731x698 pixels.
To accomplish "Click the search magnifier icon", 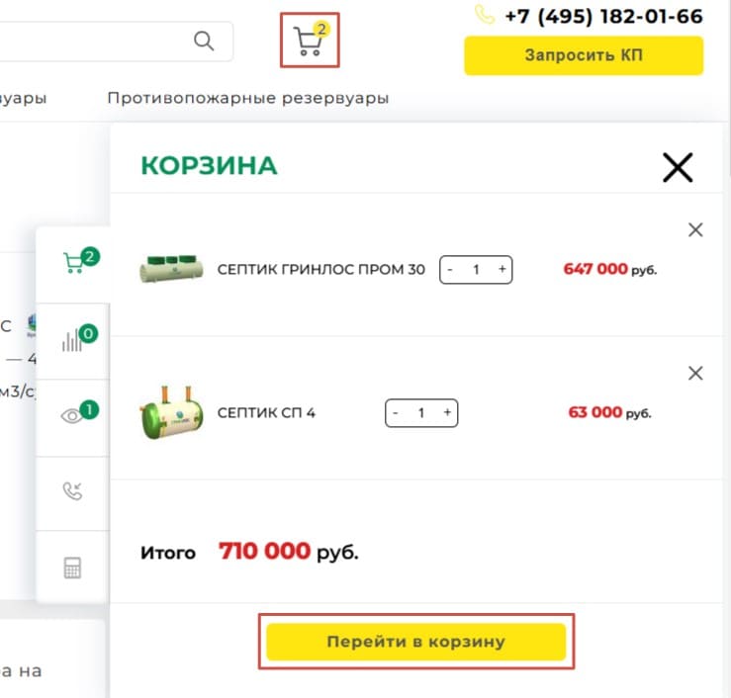I will point(204,41).
